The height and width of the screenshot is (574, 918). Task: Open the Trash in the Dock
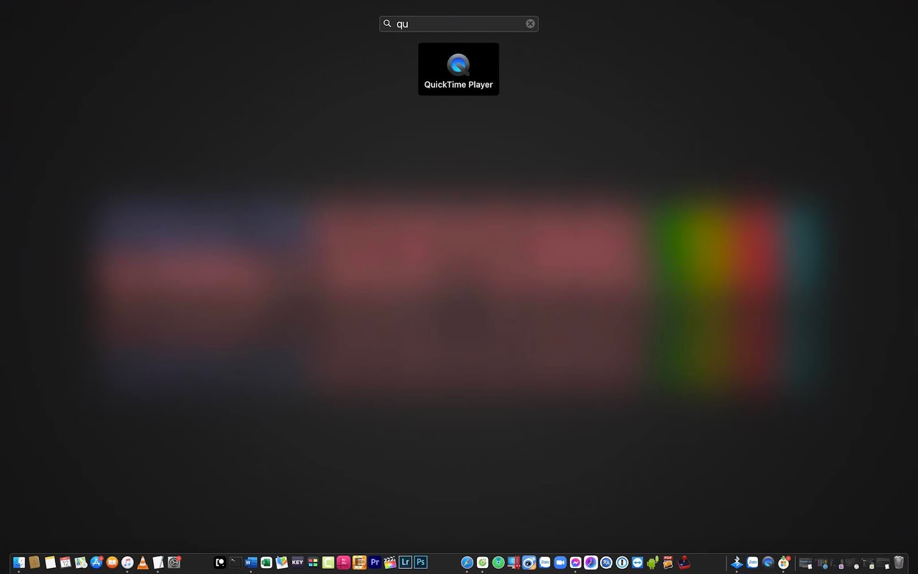[x=898, y=563]
